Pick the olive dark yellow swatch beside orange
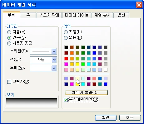This screenshot has height=124, width=144. click(77, 53)
